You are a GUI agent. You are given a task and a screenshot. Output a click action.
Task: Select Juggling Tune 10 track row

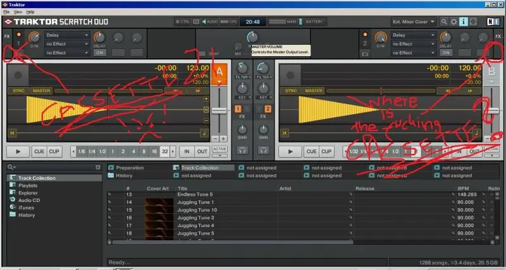(197, 209)
